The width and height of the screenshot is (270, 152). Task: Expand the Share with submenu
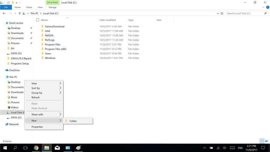pyautogui.click(x=44, y=115)
